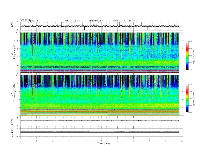Click the ch.2 color scale bar
This screenshot has width=205, height=158.
pyautogui.click(x=187, y=98)
